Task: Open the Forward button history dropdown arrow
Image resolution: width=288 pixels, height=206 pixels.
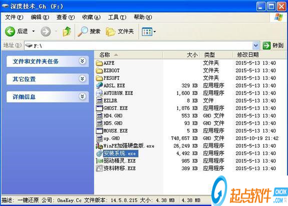Action: 56,31
